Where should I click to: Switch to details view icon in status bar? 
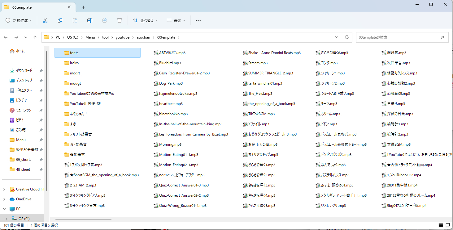click(441, 225)
